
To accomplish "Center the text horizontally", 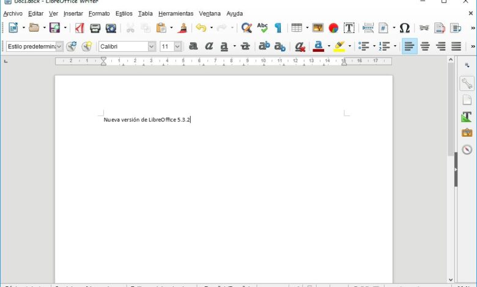I will (425, 46).
